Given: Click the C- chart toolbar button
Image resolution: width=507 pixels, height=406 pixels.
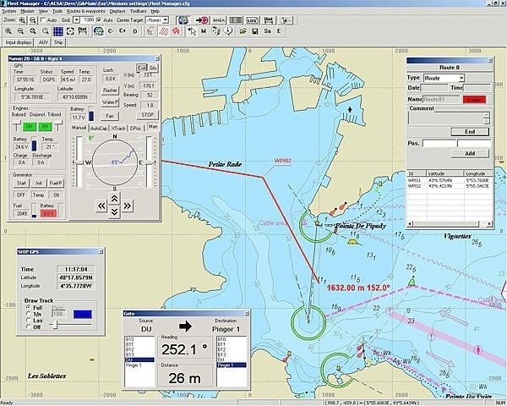Looking at the screenshot, I should (111, 31).
